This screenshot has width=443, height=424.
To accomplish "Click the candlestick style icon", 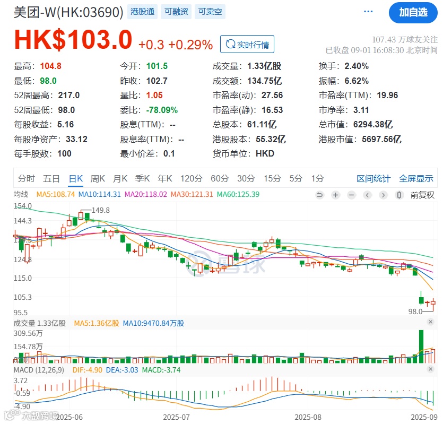I will pyautogui.click(x=399, y=195).
